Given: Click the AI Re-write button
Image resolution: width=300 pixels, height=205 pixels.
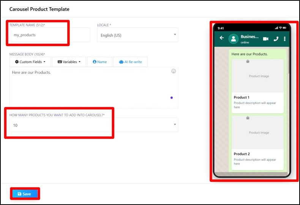Looking at the screenshot, I should (130, 62).
